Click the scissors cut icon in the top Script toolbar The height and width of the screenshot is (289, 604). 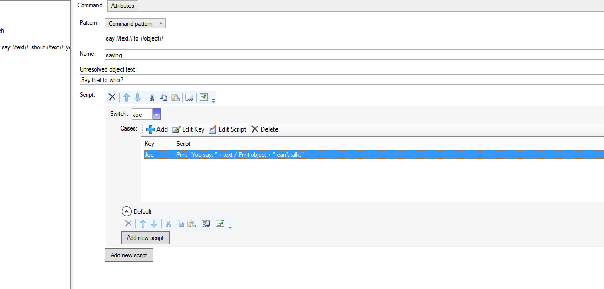(x=152, y=97)
